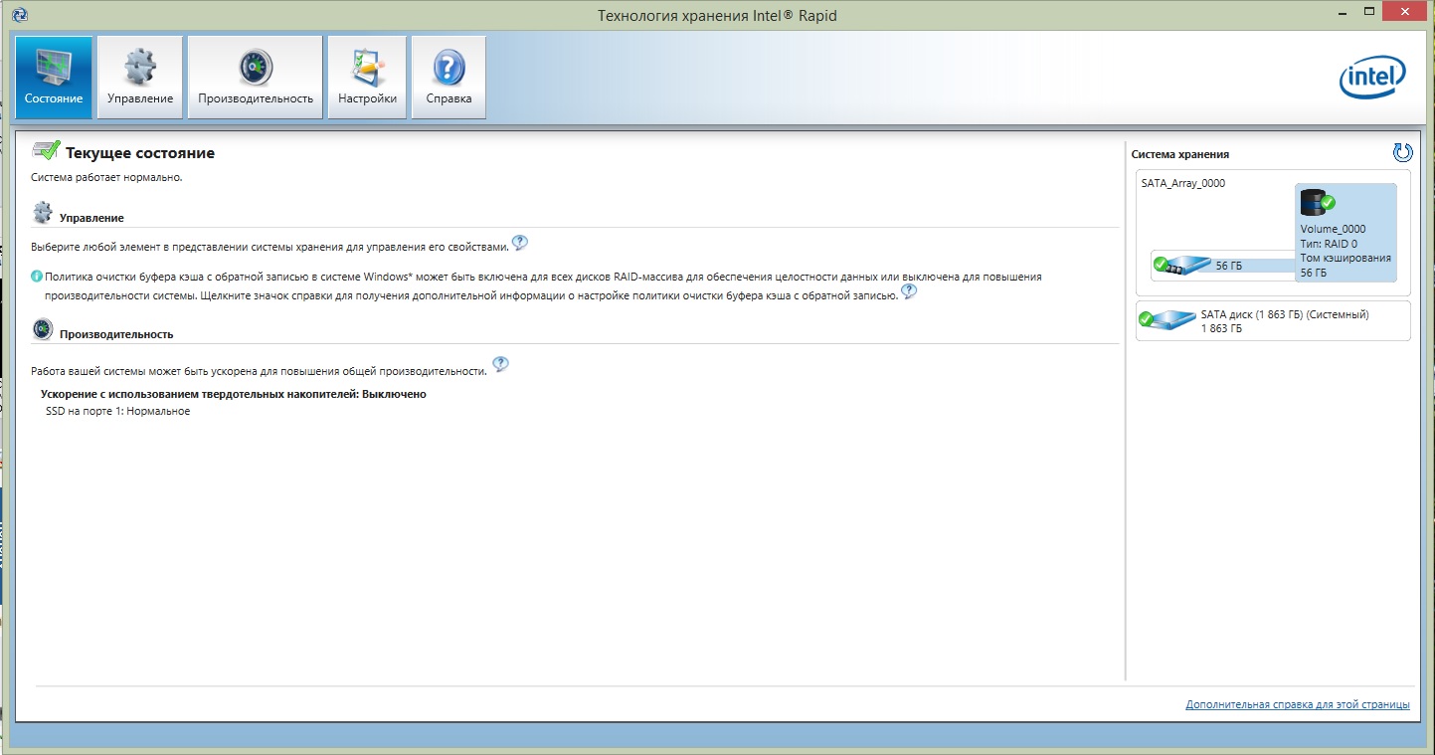Select the Volume_0000 database icon
The width and height of the screenshot is (1435, 755).
point(1317,203)
